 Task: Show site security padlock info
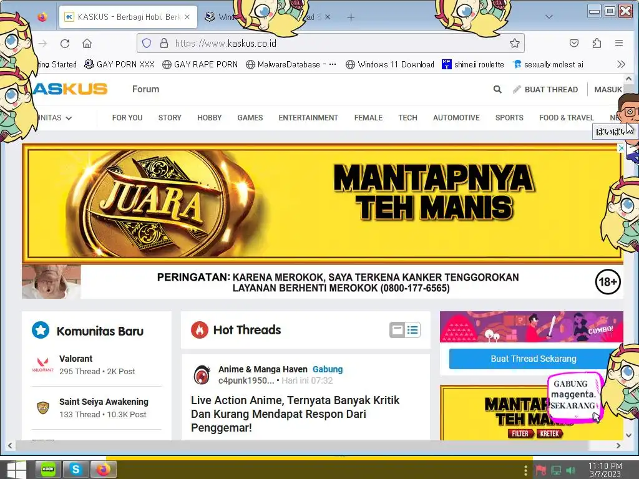coord(164,43)
